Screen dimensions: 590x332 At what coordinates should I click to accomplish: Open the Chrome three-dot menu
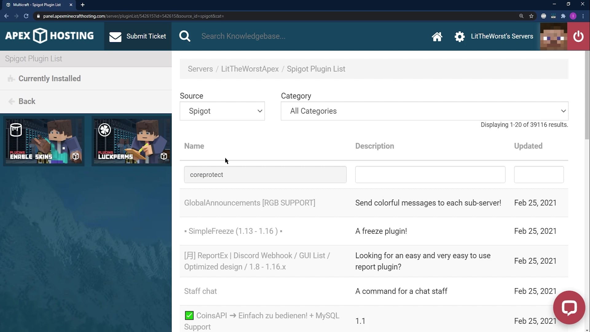583,16
